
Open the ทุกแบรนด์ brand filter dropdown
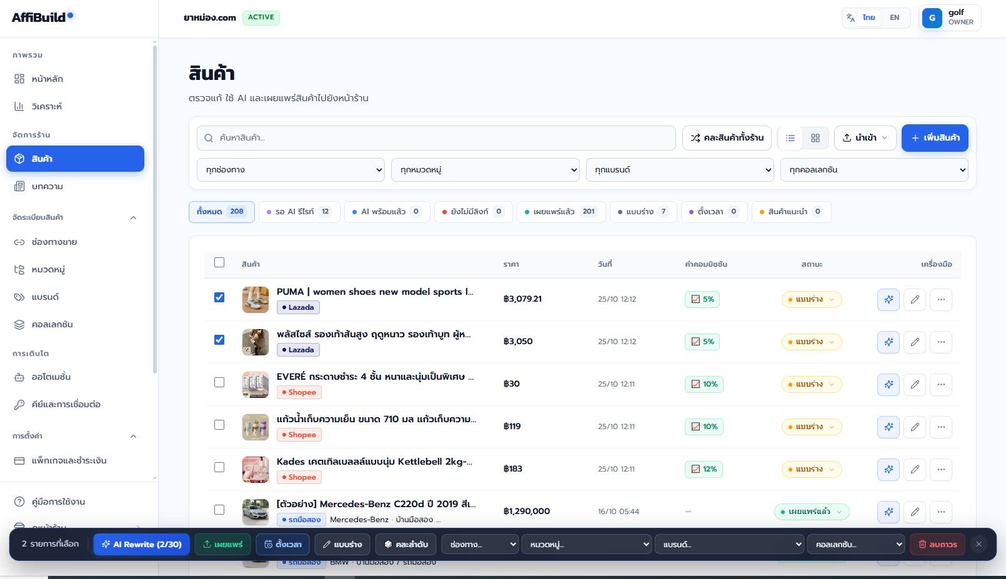coord(680,170)
